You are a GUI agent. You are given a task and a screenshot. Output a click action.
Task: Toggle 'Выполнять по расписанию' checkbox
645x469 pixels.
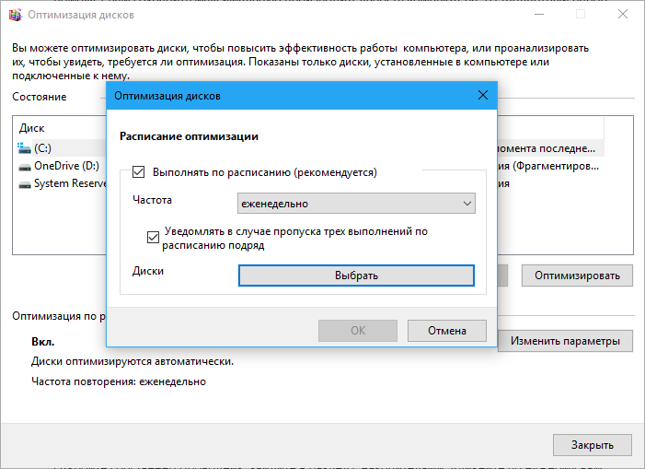[x=138, y=171]
